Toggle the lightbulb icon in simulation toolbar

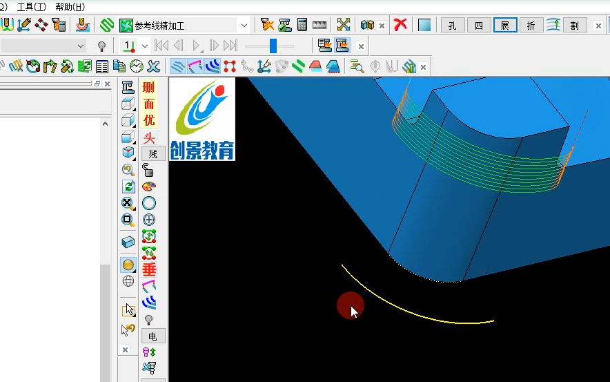pos(102,46)
